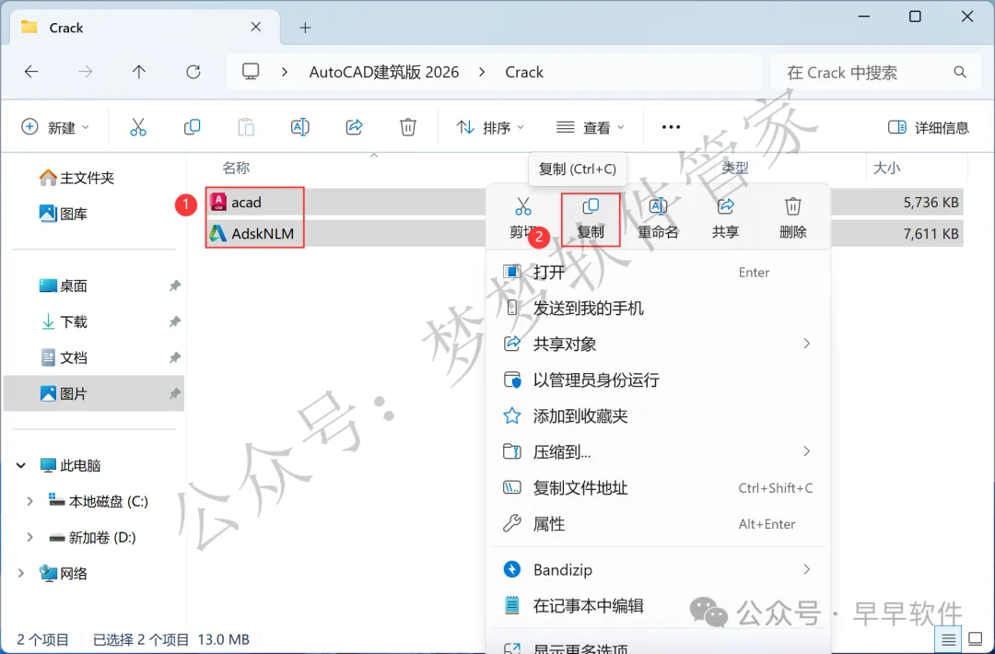Click the PC monitor icon in address bar
This screenshot has height=654, width=995.
pyautogui.click(x=251, y=71)
